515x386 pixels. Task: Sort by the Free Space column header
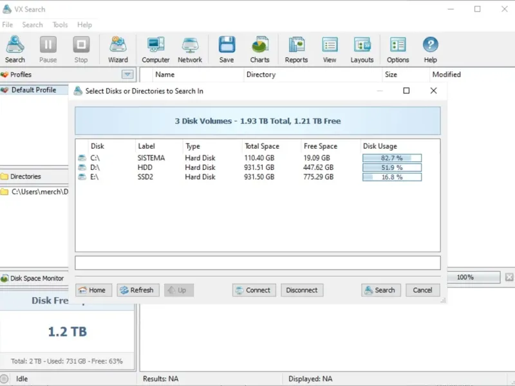[x=330, y=146]
